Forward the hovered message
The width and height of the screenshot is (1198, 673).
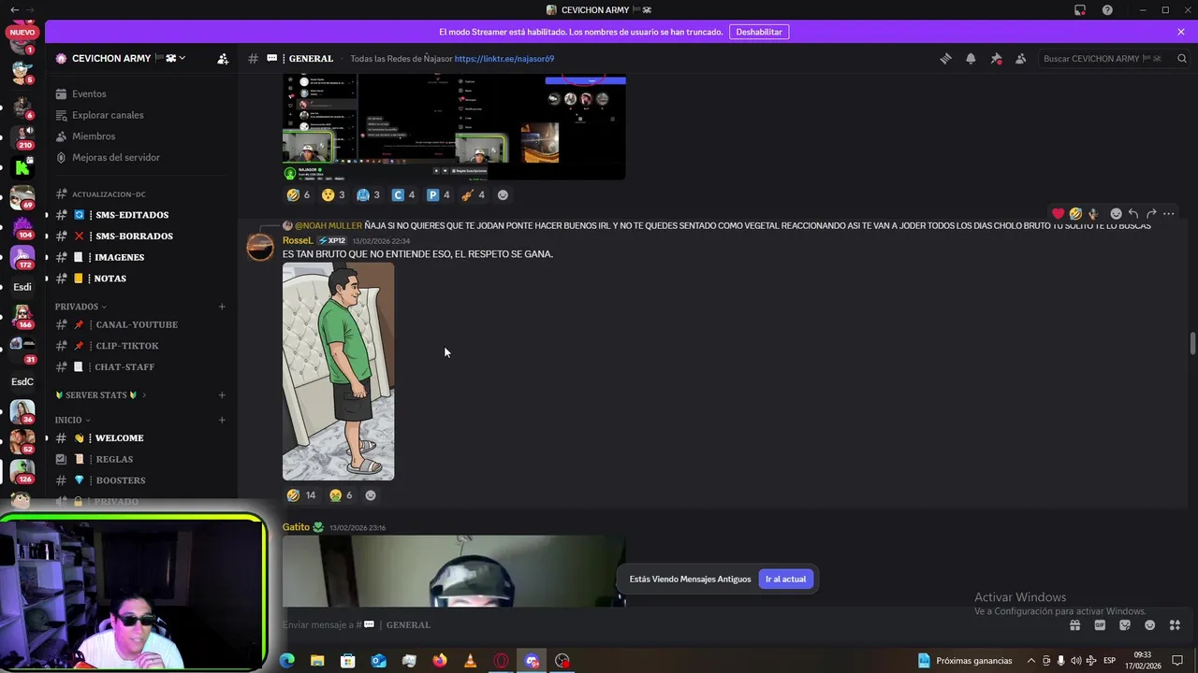[x=1151, y=214]
